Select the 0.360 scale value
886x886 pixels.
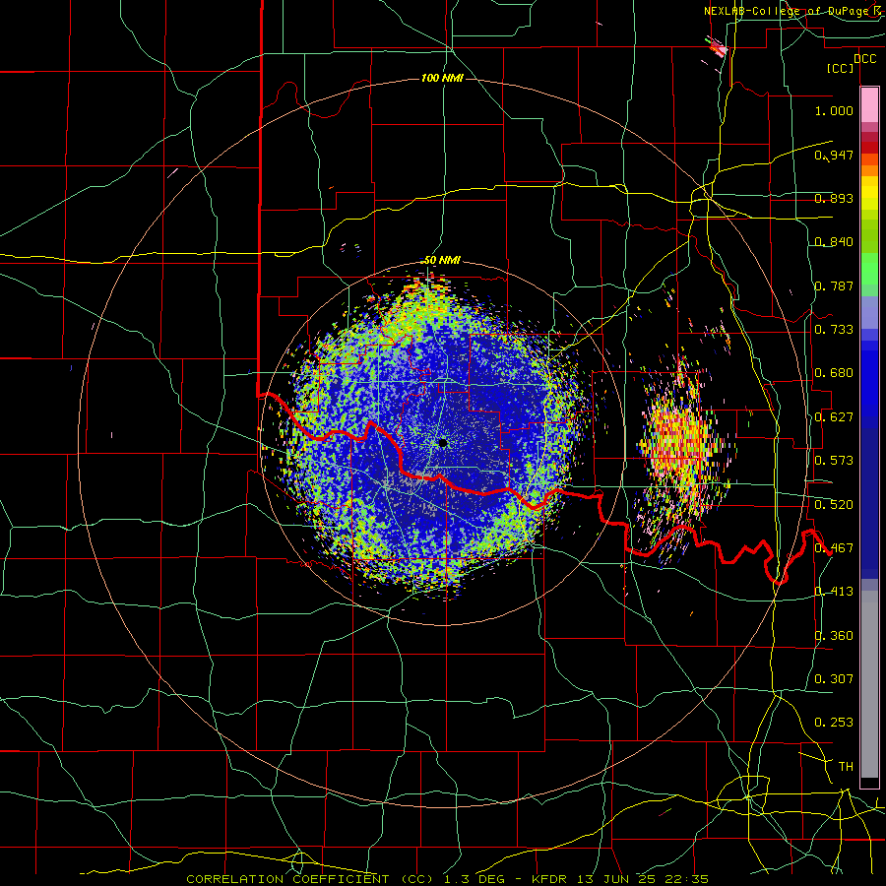834,636
